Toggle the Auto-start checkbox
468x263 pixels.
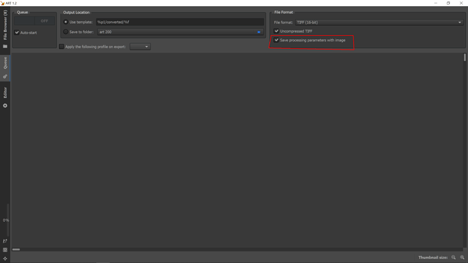(17, 33)
